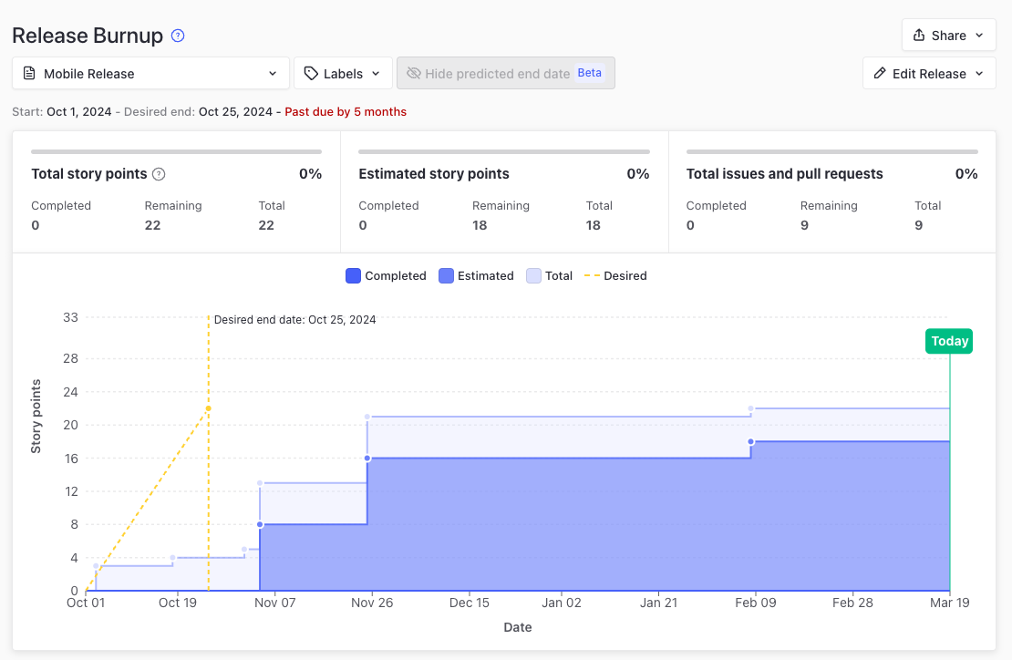Click the estimated data point at 18 near Feb 09
Viewport: 1012px width, 660px height.
751,441
